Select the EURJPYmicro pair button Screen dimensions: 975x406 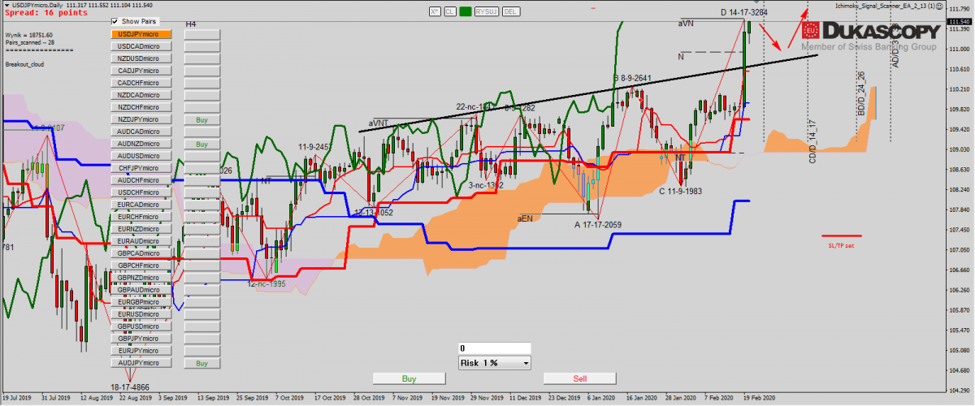[x=141, y=351]
